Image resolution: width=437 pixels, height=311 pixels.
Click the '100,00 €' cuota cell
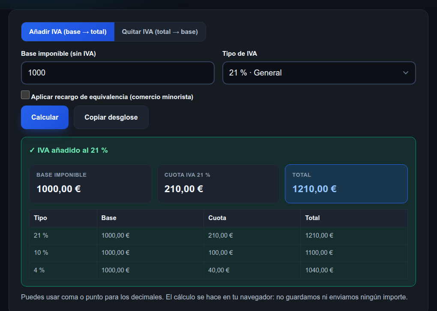[x=252, y=253]
